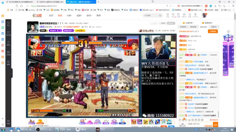Click the browser refresh icon
This screenshot has height=132, width=236.
17,6
